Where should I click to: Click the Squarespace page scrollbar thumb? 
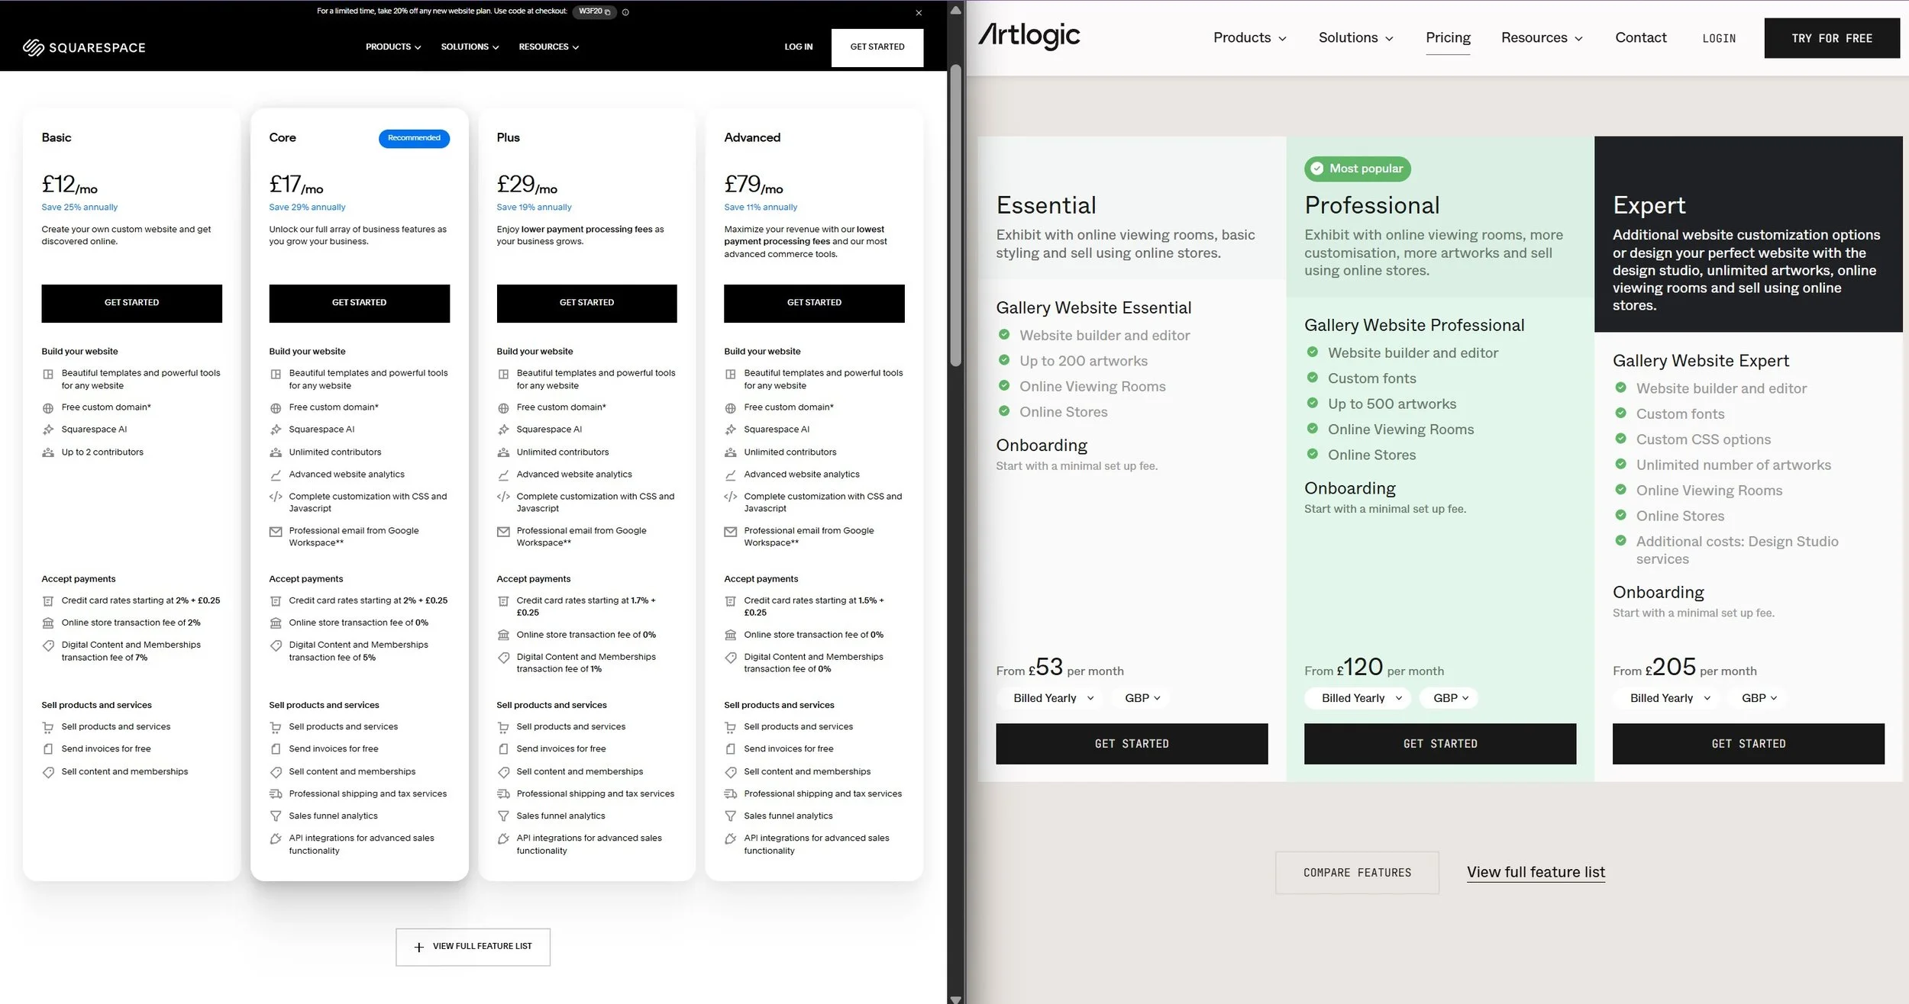955,215
